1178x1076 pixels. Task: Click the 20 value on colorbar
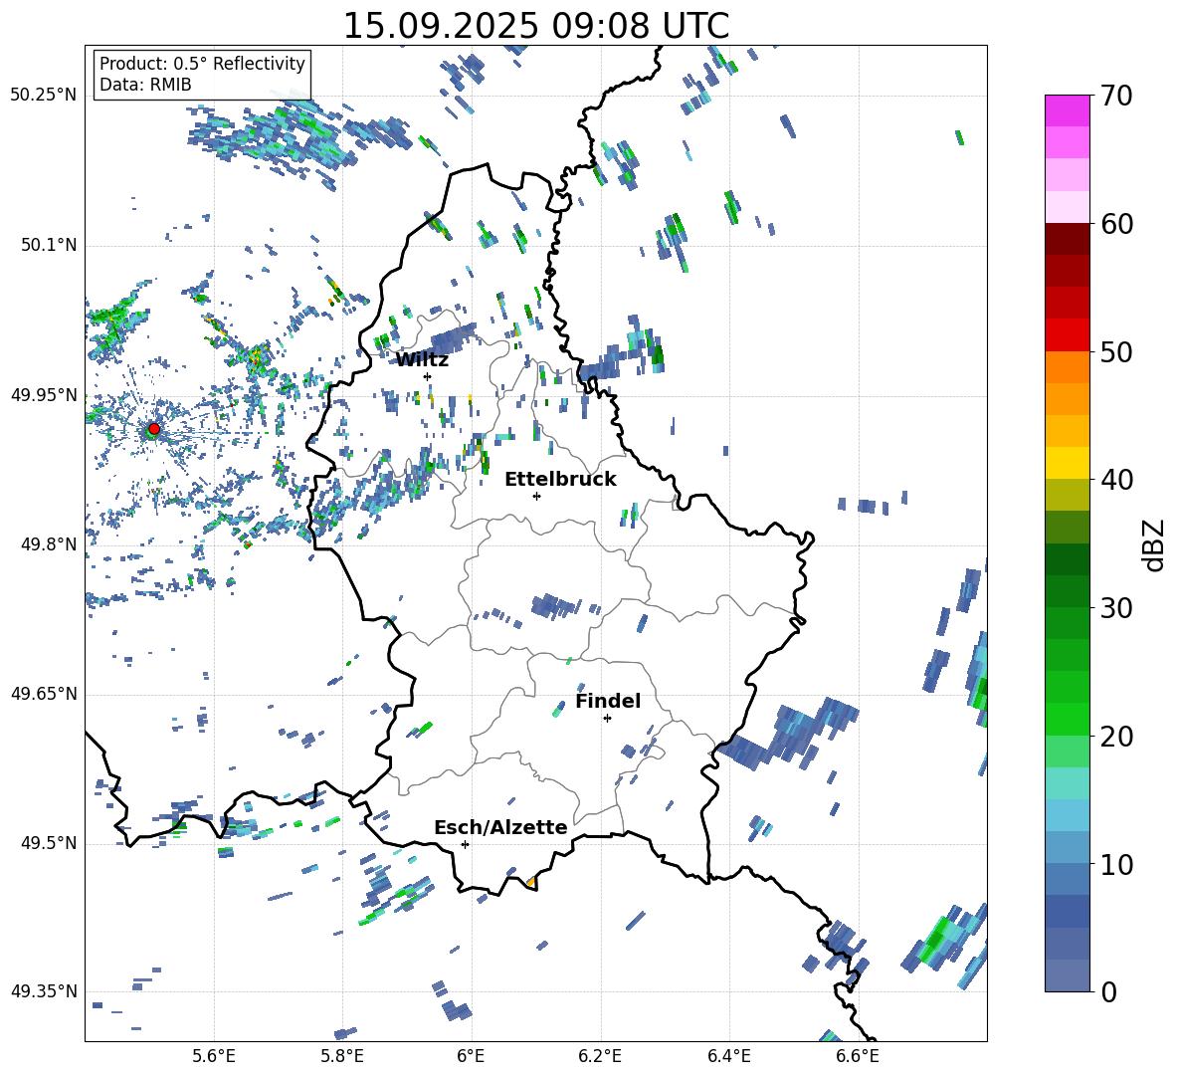(1116, 736)
